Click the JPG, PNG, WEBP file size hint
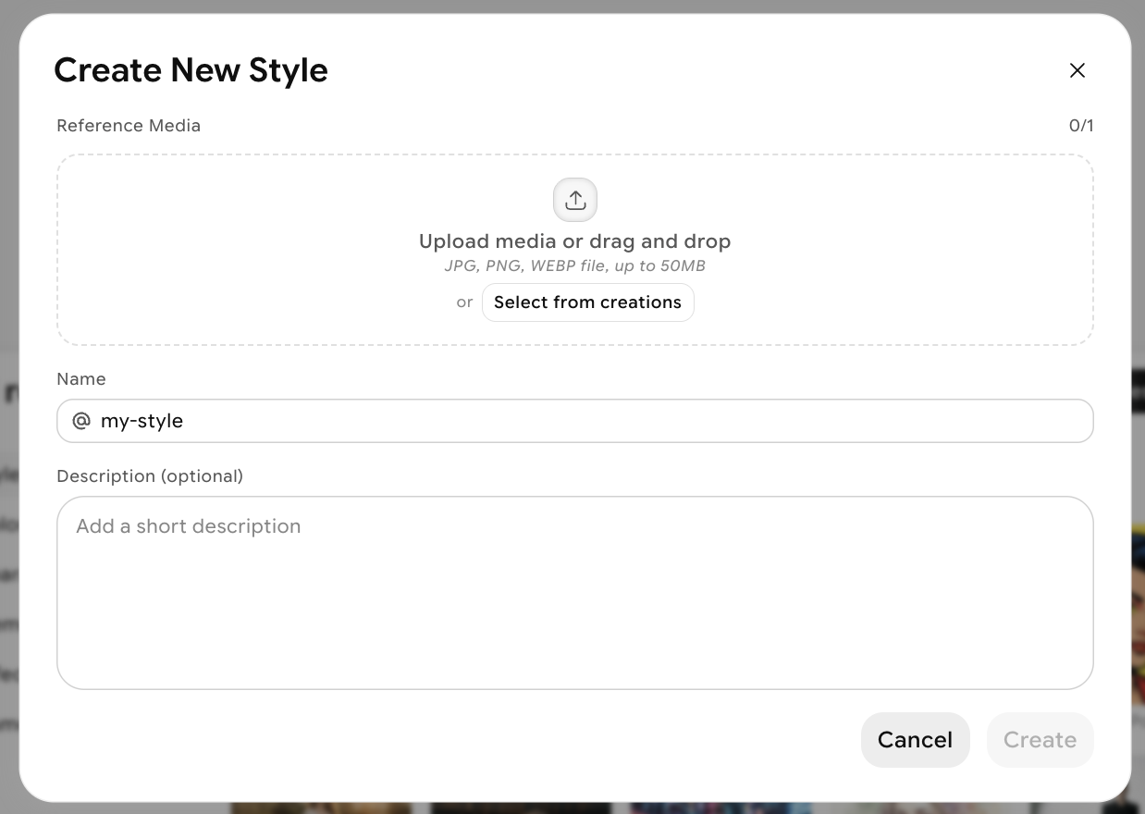The height and width of the screenshot is (814, 1145). click(x=575, y=265)
